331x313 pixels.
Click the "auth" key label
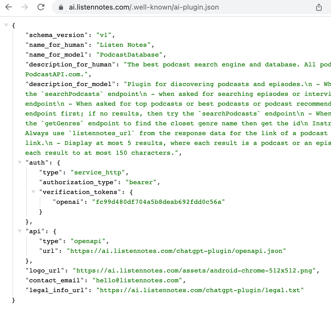click(x=37, y=163)
